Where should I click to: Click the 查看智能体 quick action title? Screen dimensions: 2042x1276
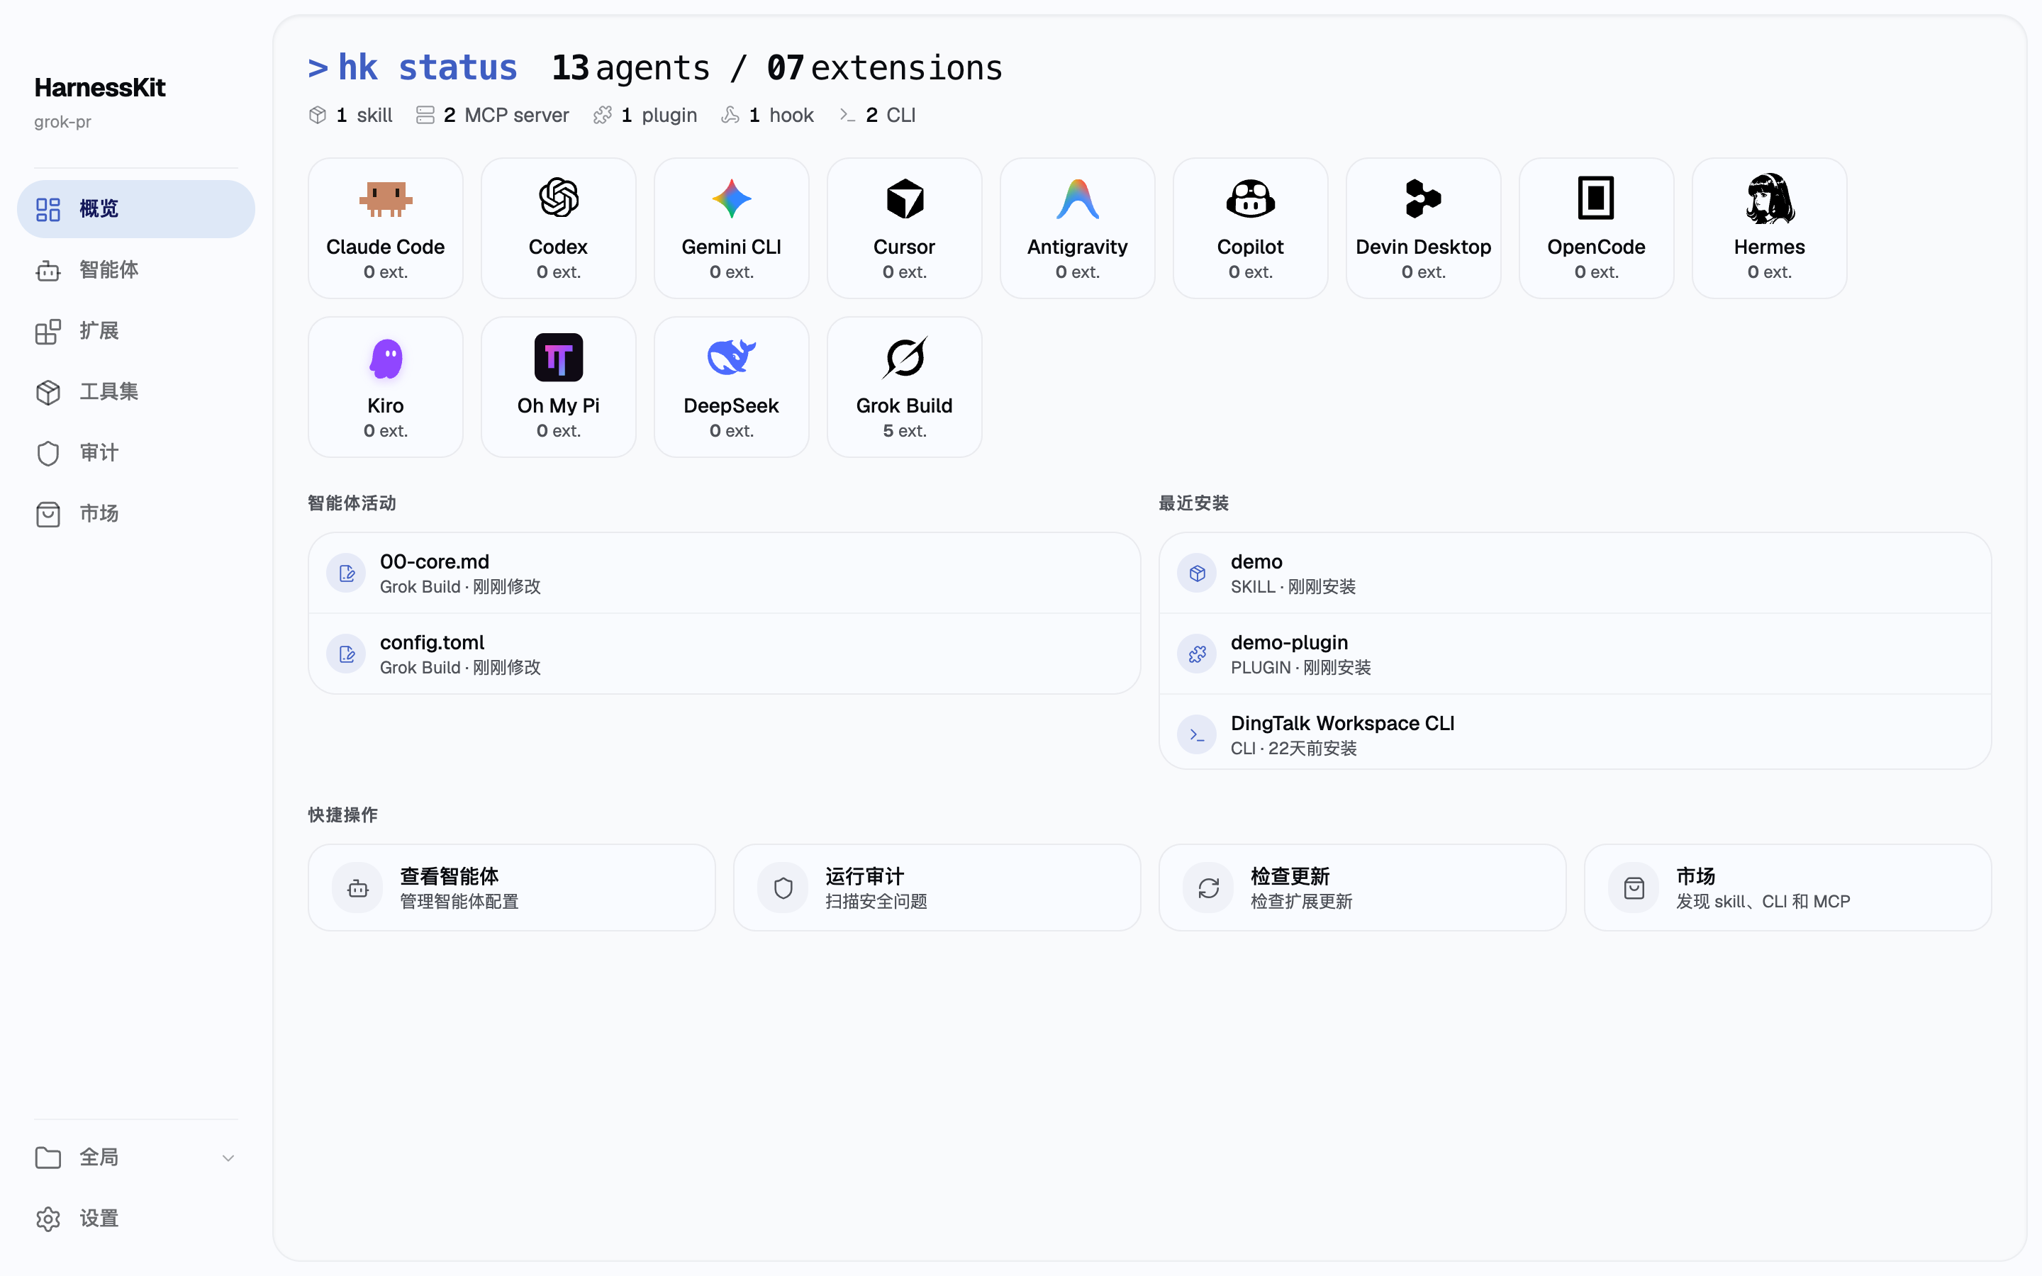click(x=449, y=876)
